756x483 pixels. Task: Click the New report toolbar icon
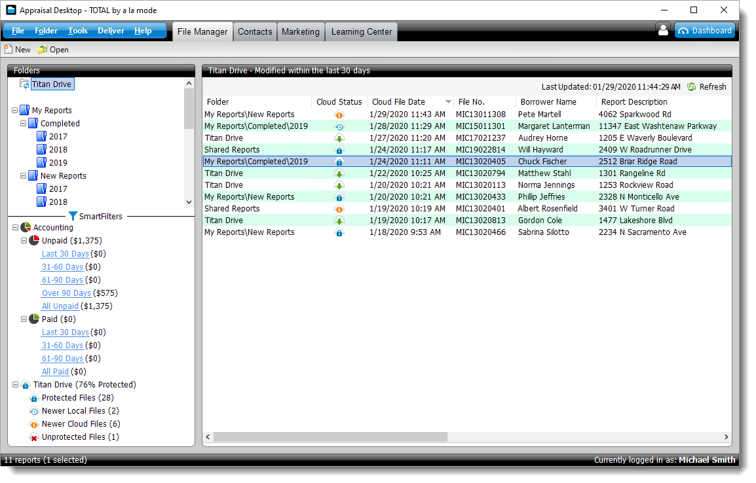click(9, 50)
